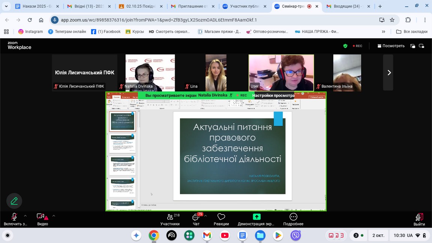The height and width of the screenshot is (243, 432).
Task: Click the green encryption shield icon
Action: (x=345, y=46)
